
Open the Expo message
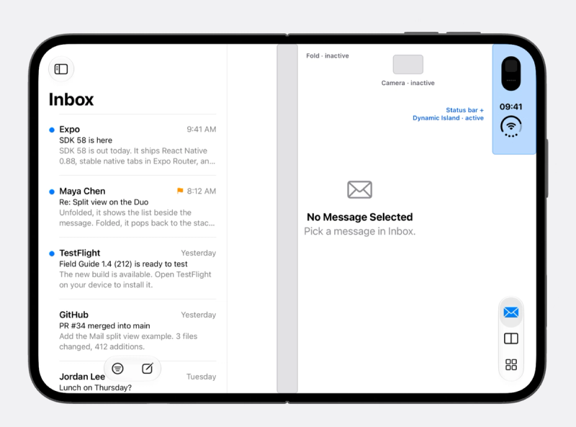132,145
